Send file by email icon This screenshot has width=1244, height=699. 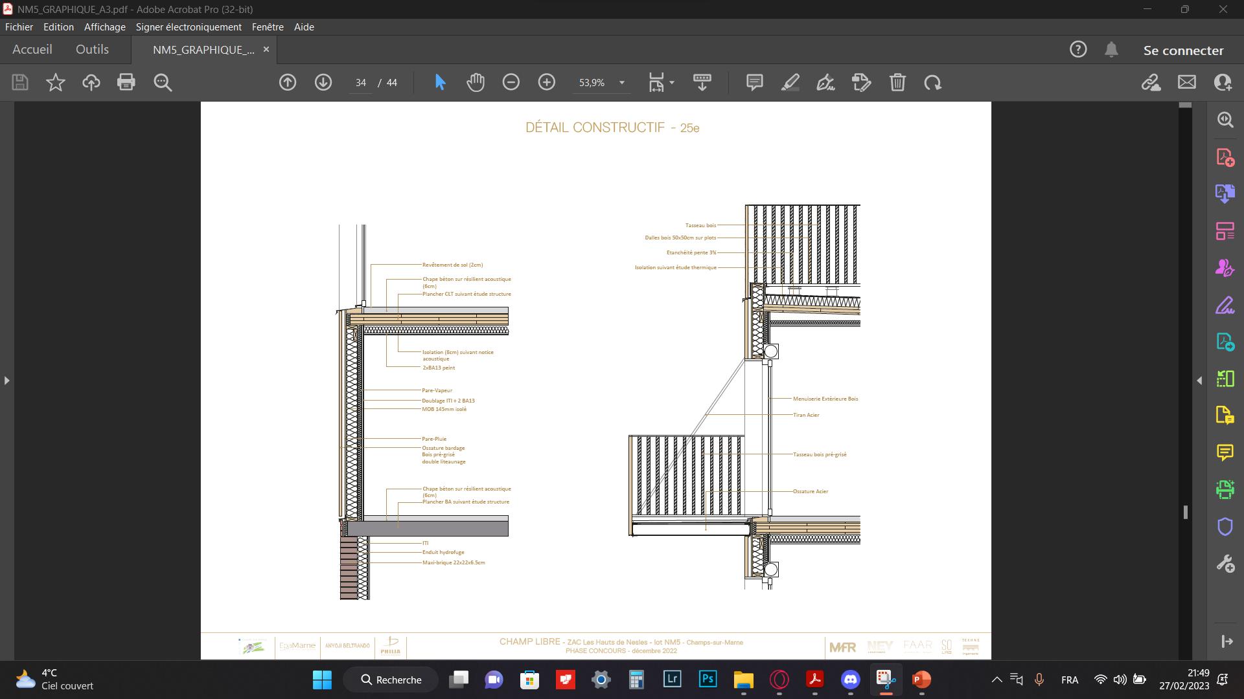(1187, 82)
